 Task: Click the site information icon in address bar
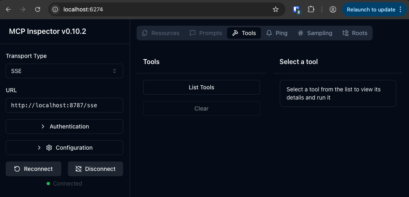[x=56, y=9]
